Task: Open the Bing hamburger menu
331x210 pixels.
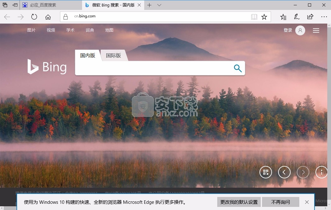Action: click(316, 30)
